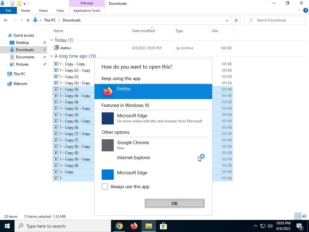Select file 1 - Copy - Copy

click(x=72, y=64)
